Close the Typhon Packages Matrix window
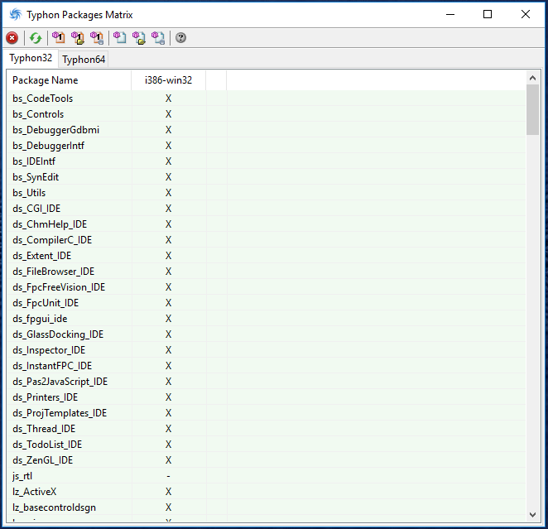The width and height of the screenshot is (548, 529). [x=526, y=14]
